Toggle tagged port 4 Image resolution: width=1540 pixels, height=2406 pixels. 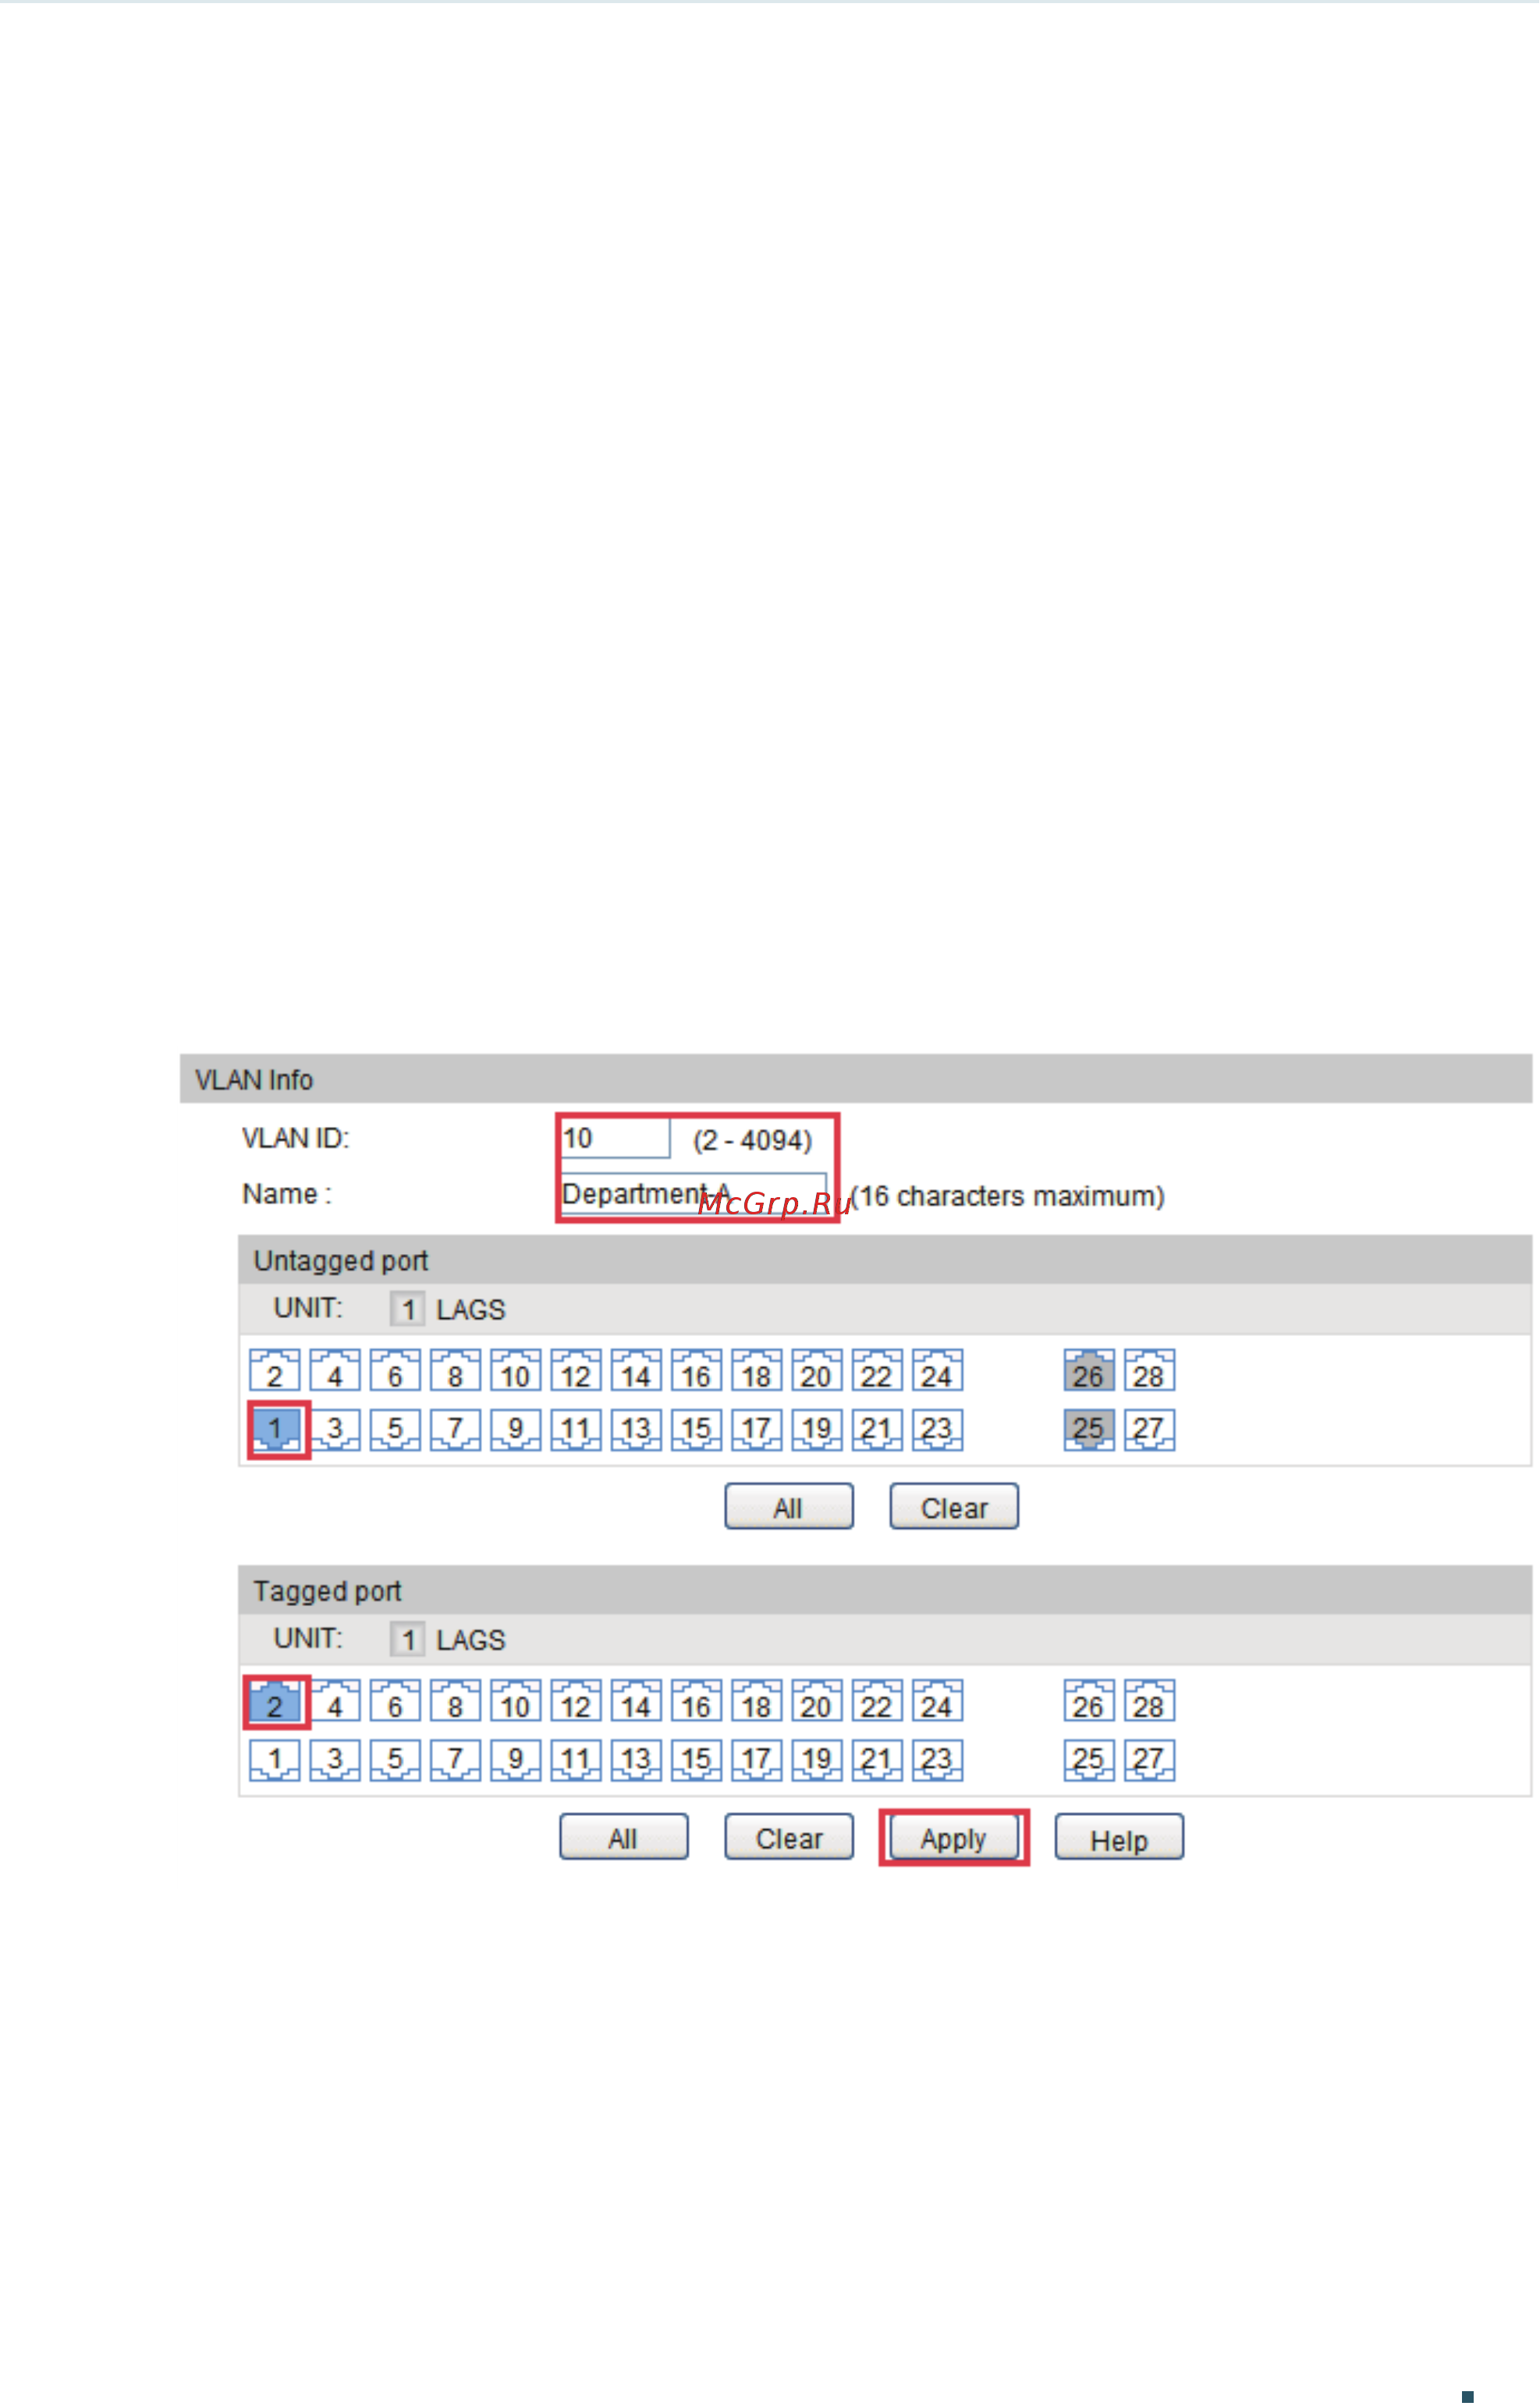click(335, 1701)
